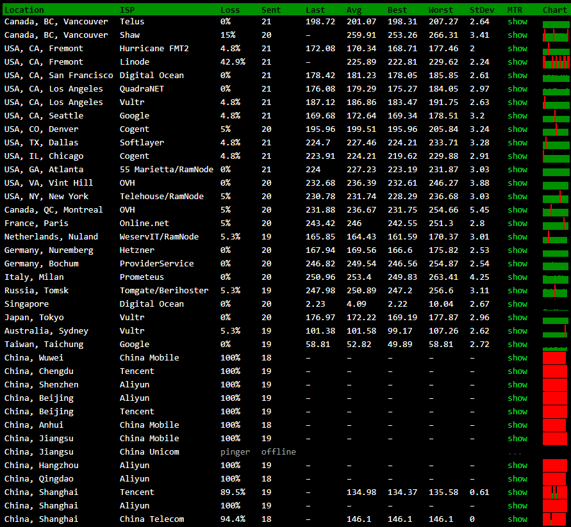Open the show MTR link for QuadraNET Los Angeles
571x527 pixels.
click(x=517, y=89)
